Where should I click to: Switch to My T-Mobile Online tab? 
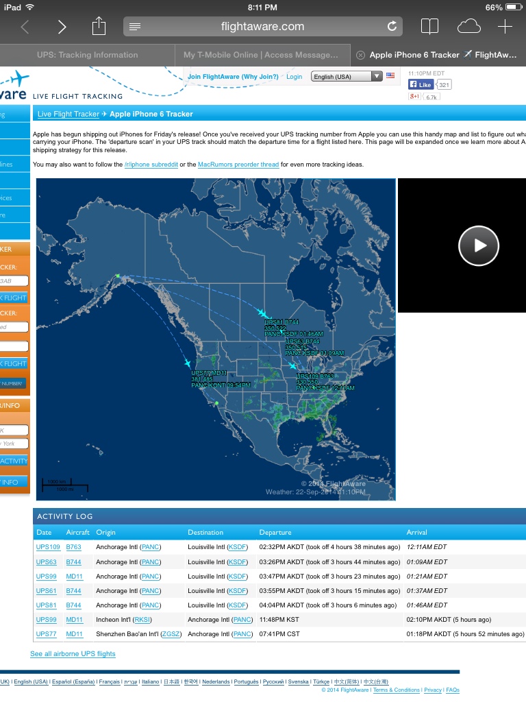point(261,55)
